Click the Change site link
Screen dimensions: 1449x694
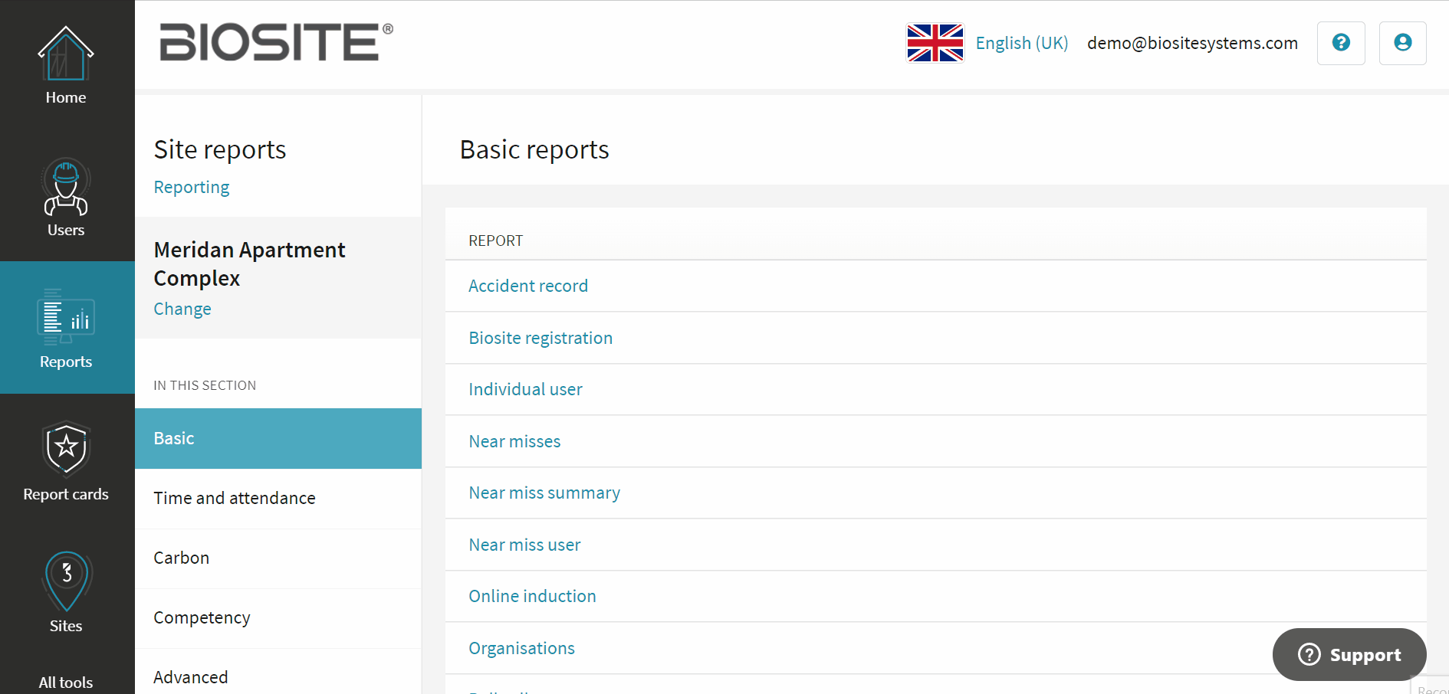pyautogui.click(x=182, y=309)
